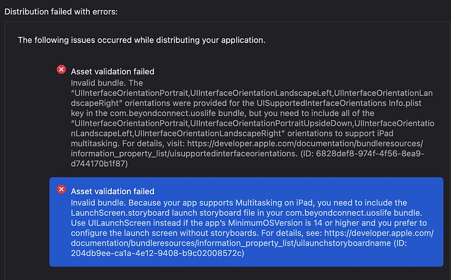Screen dimensions: 451x280
Task: Select the highlighted "Asset validation failed" heading
Action: [112, 191]
